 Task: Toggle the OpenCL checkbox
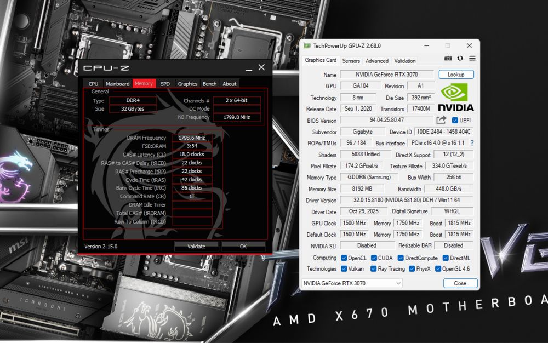click(x=344, y=258)
